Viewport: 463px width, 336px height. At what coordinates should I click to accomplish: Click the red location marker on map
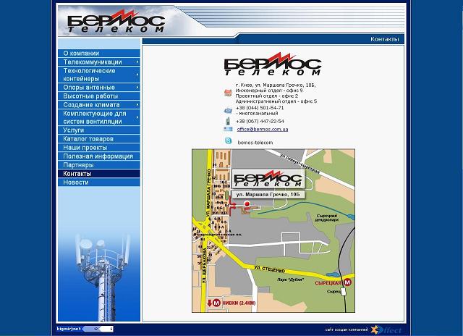coord(247,203)
